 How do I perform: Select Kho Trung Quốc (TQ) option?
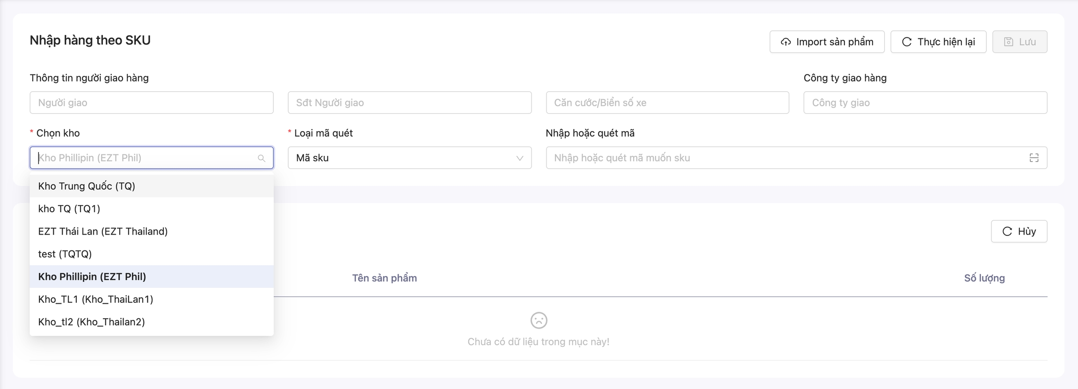[87, 186]
